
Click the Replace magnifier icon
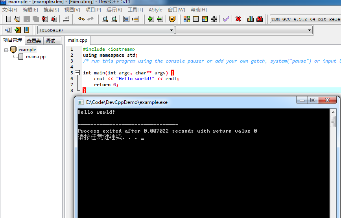114,19
